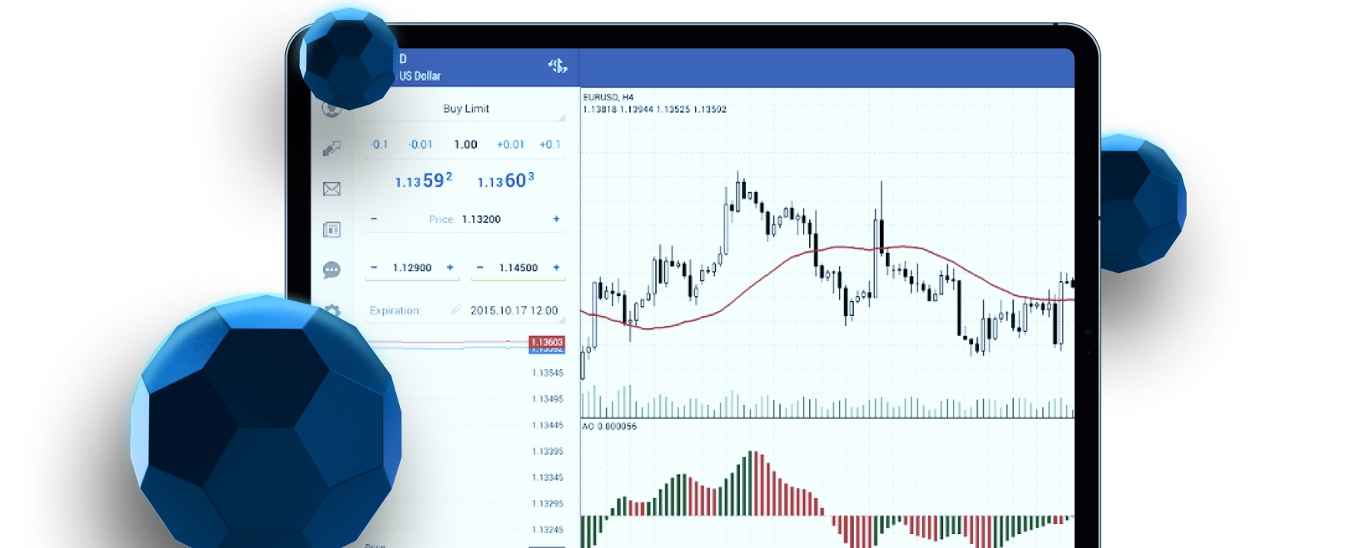Lower the 1.14500 take profit value
1372x548 pixels.
pos(480,267)
